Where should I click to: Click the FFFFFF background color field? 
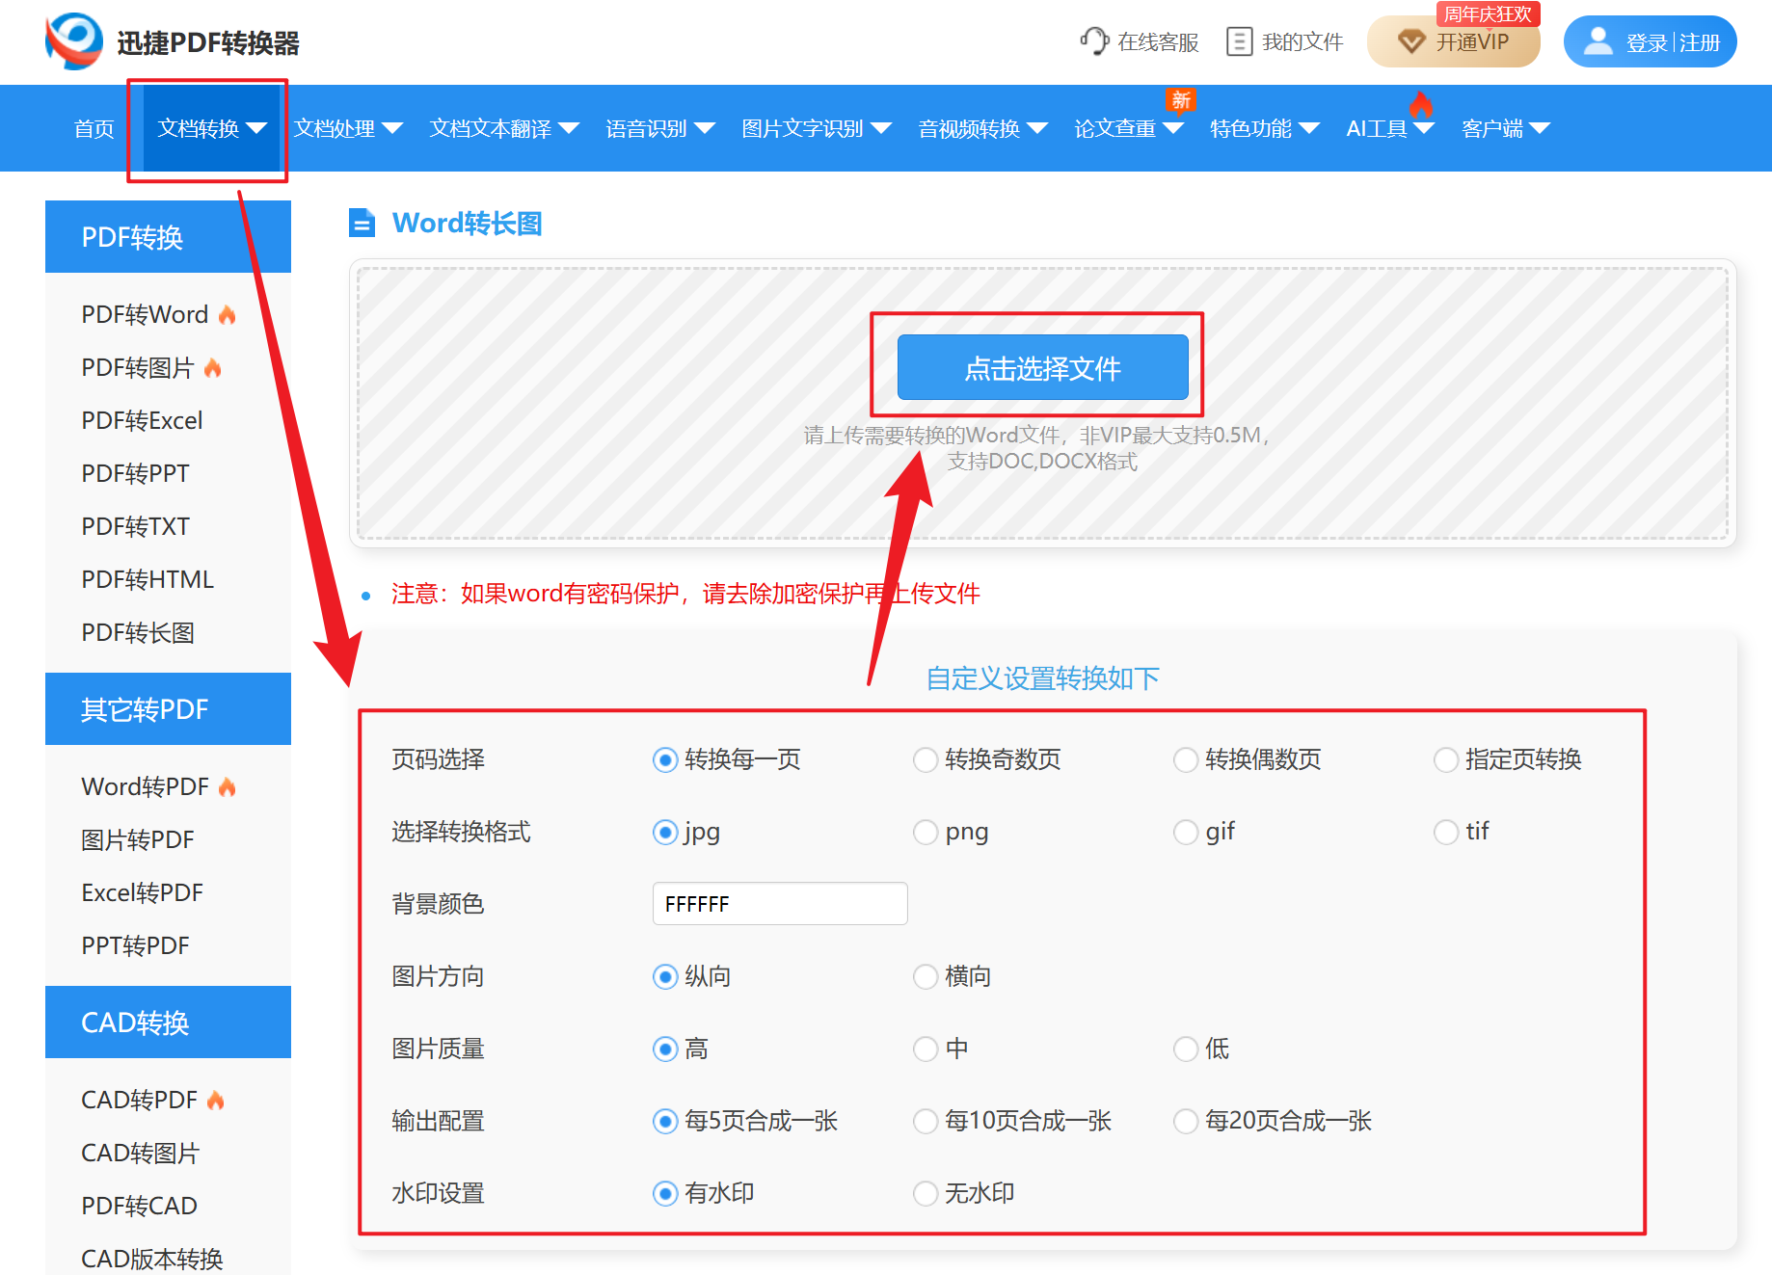(x=779, y=903)
